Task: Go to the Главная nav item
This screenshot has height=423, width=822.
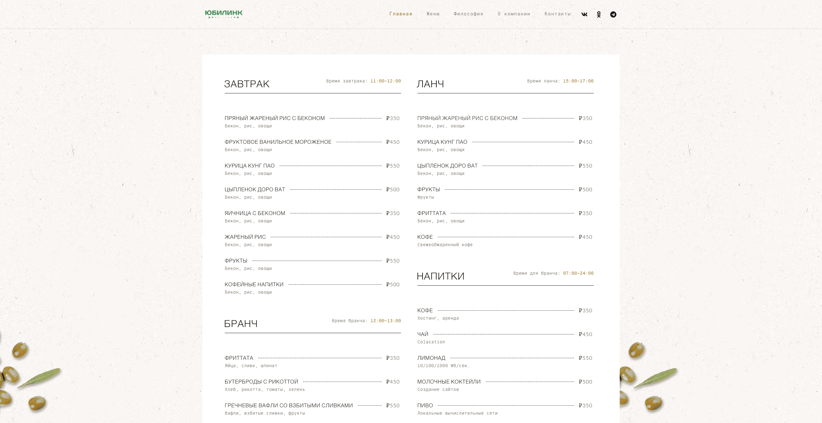Action: tap(401, 14)
